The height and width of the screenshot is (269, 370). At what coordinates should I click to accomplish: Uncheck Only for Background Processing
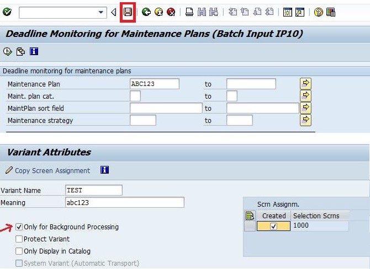pos(19,227)
